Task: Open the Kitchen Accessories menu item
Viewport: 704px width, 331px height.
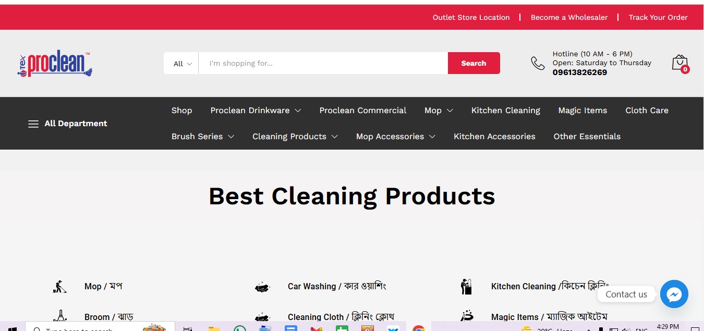Action: [x=494, y=137]
